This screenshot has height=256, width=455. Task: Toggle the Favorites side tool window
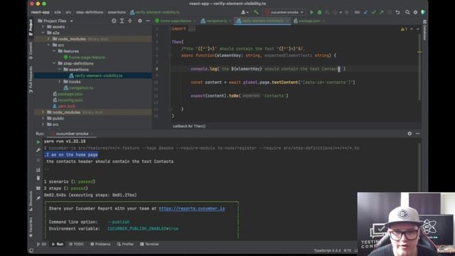pyautogui.click(x=31, y=227)
